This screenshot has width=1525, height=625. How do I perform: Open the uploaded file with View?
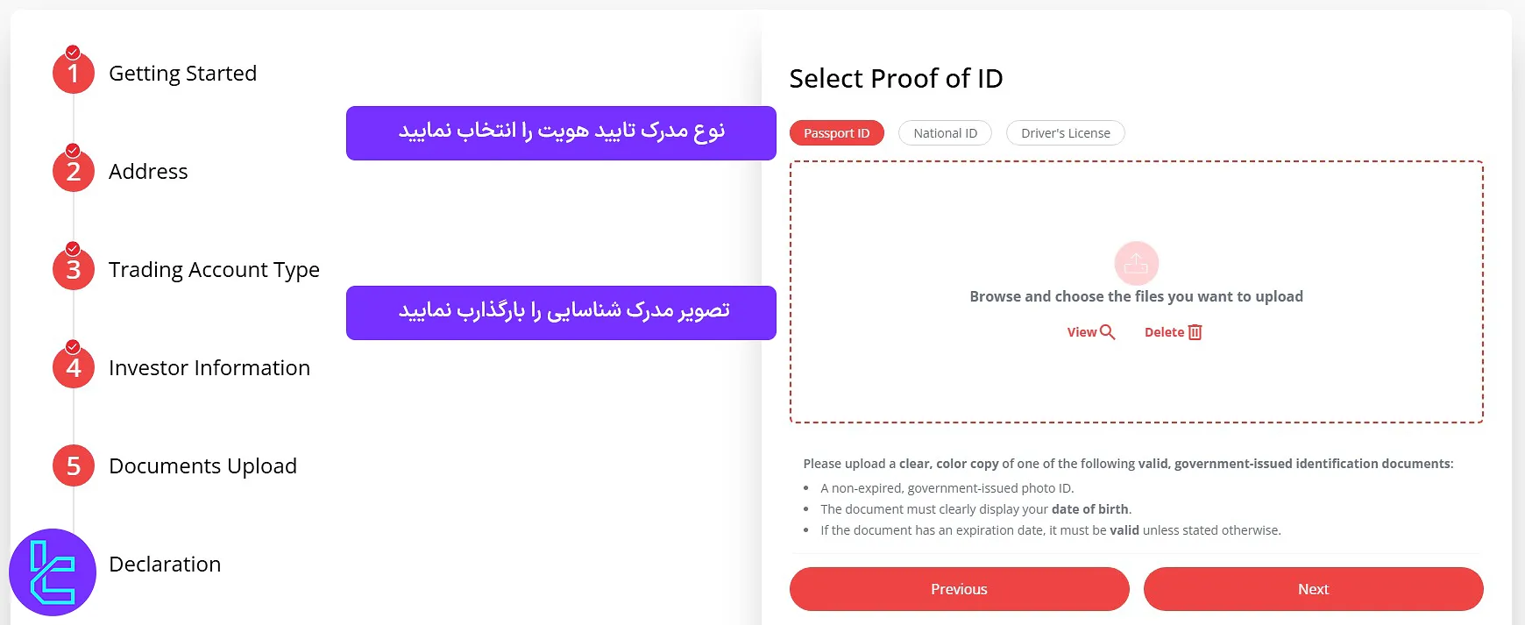click(1089, 332)
